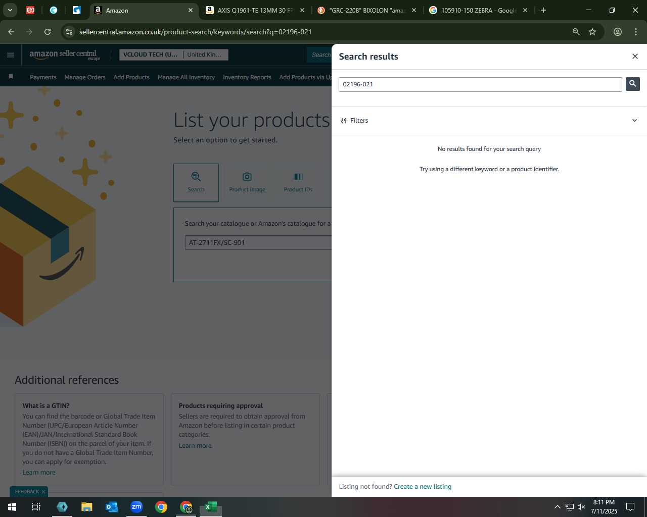647x517 pixels.
Task: Open the tab search dropdown arrow
Action: tap(10, 10)
